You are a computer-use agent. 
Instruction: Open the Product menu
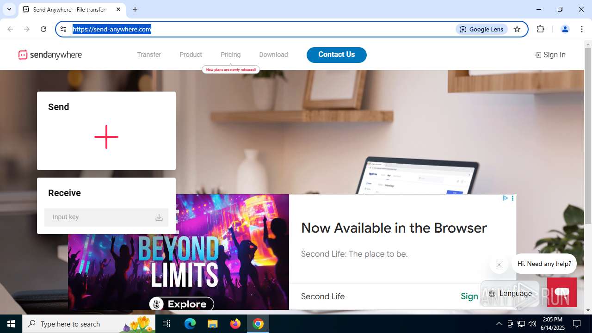191,55
